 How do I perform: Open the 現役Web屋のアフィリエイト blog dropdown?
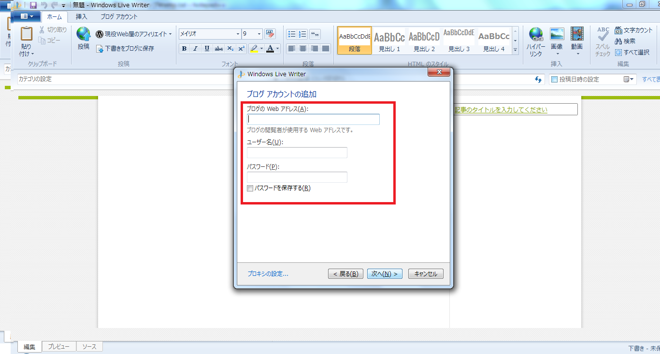tap(134, 34)
